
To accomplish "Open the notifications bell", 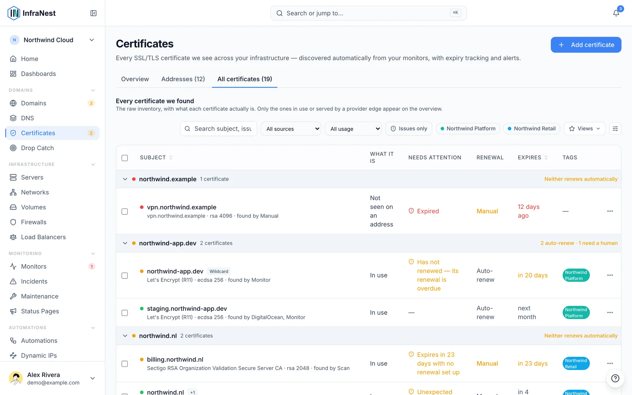I will pyautogui.click(x=616, y=13).
